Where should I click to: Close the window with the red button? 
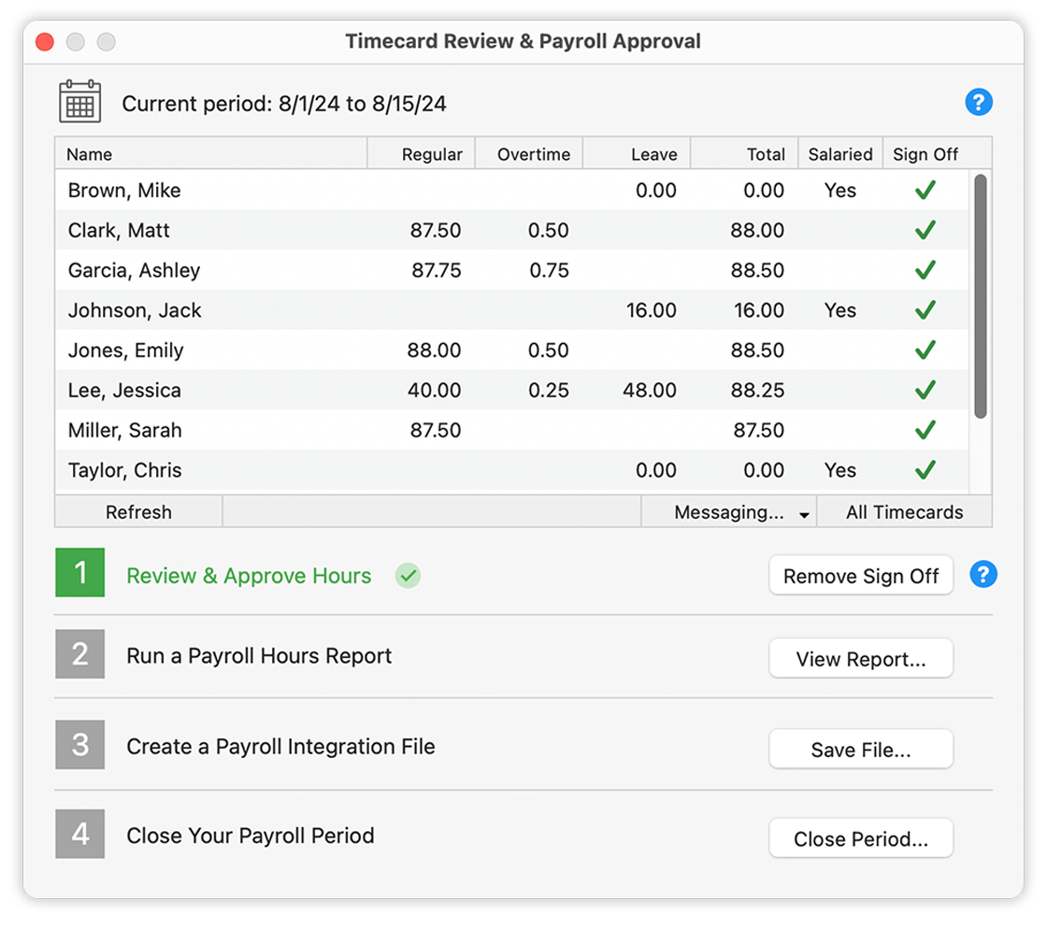click(45, 41)
